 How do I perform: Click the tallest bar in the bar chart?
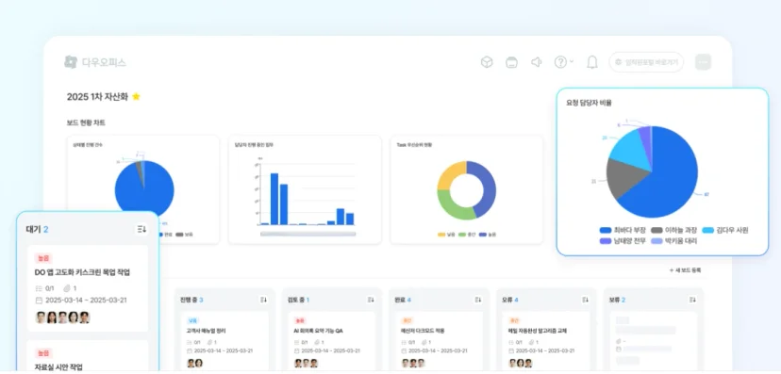(274, 199)
